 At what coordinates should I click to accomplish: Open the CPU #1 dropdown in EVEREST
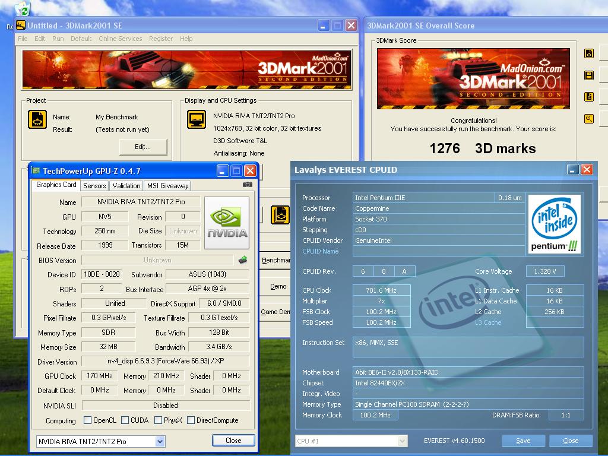point(402,441)
